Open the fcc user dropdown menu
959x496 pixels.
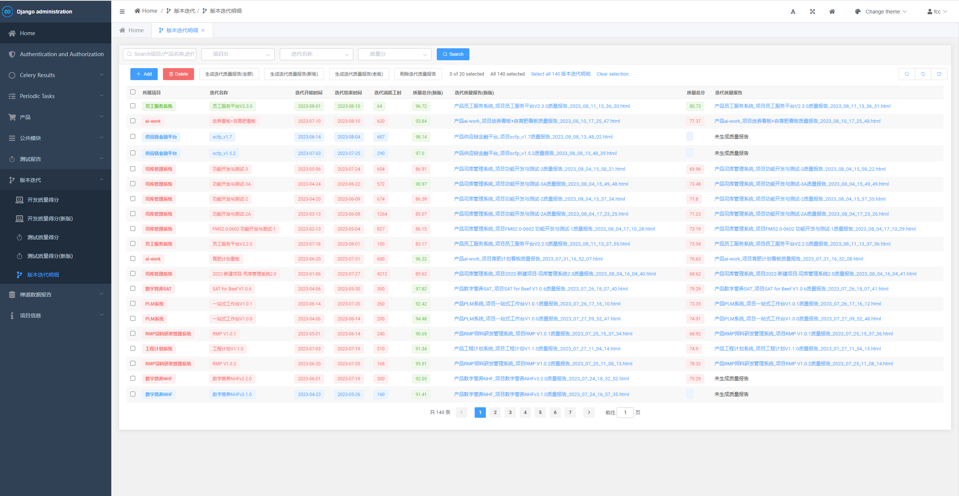click(937, 12)
